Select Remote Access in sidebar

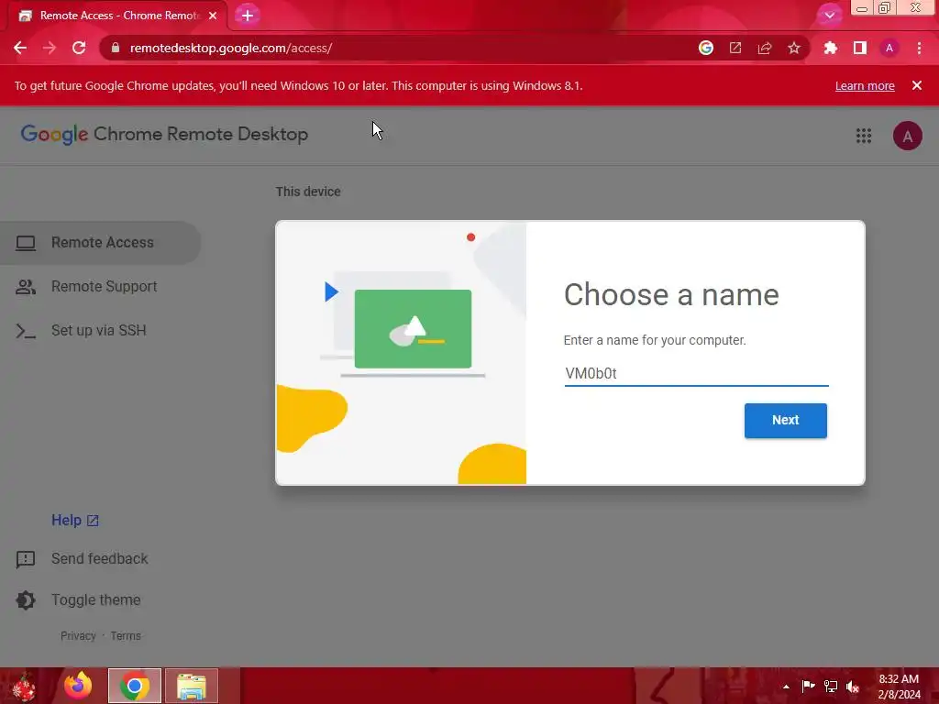tap(101, 242)
